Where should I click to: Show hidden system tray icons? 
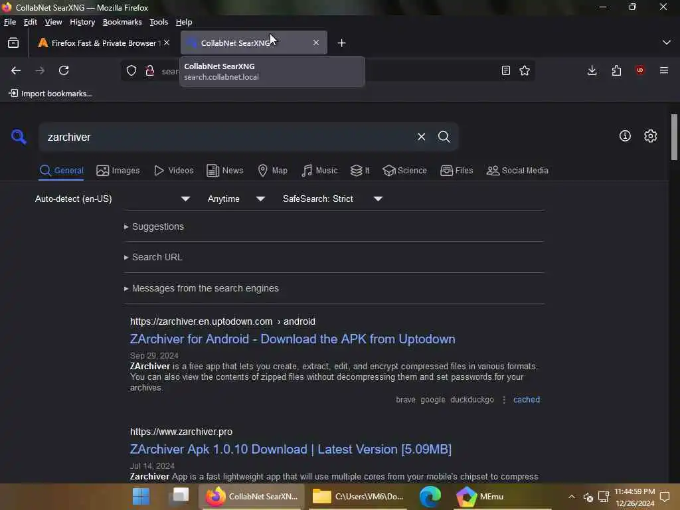coord(572,497)
